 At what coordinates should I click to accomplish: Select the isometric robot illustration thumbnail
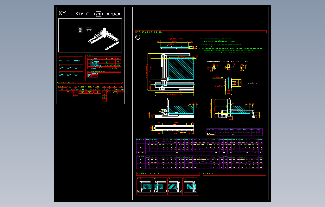click(x=104, y=39)
